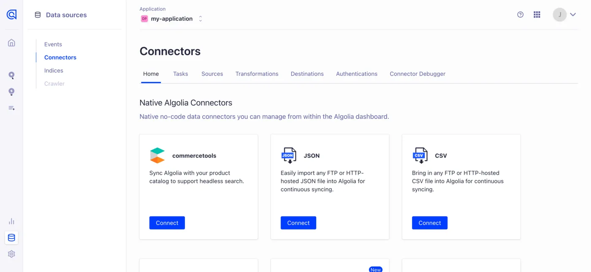The image size is (591, 272).
Task: Click the JSON card title
Action: pos(312,155)
